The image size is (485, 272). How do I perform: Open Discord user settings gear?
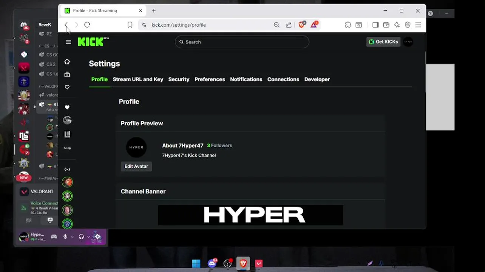coord(98,237)
